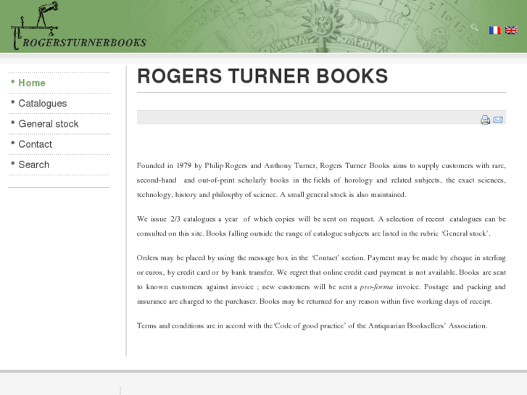
Task: Email this page via envelope icon
Action: pyautogui.click(x=498, y=120)
